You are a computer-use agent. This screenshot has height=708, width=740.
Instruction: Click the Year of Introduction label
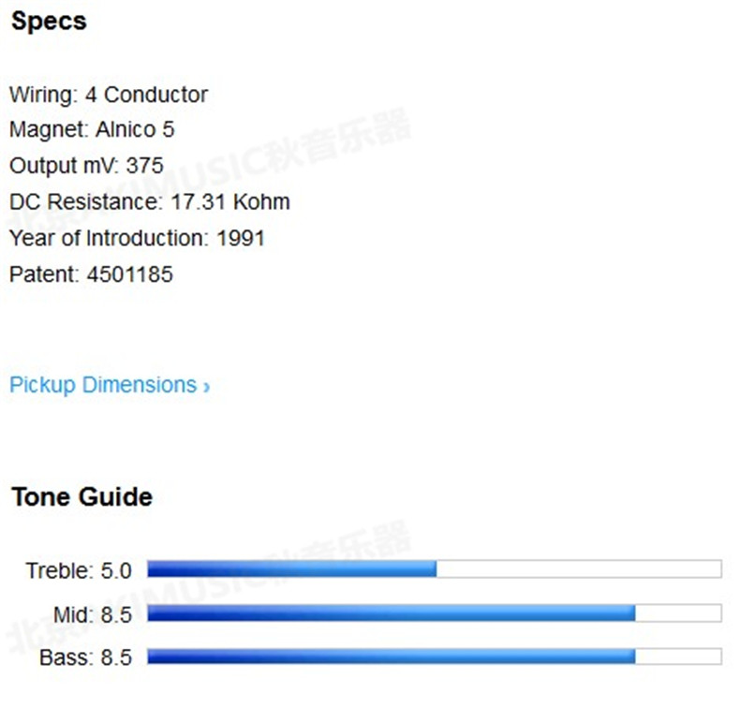pos(109,238)
